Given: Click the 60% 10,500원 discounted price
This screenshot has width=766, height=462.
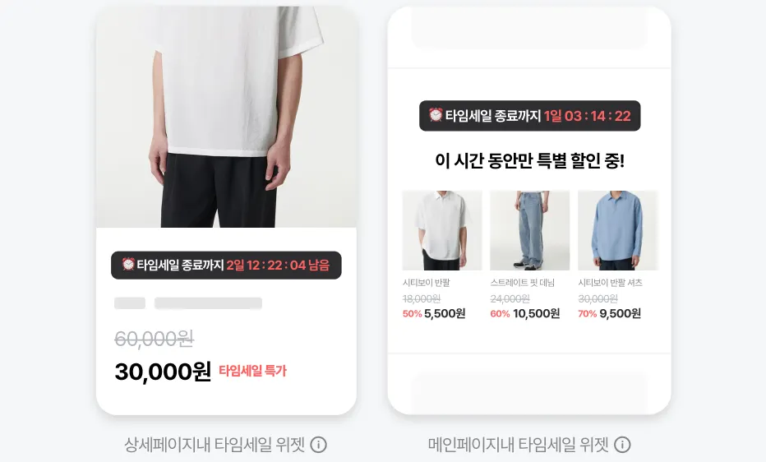Looking at the screenshot, I should [x=524, y=313].
